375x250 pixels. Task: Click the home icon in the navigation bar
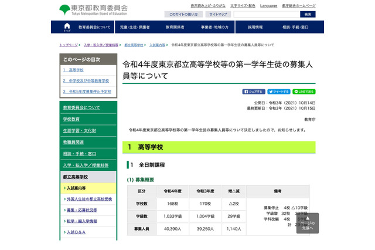pyautogui.click(x=67, y=27)
